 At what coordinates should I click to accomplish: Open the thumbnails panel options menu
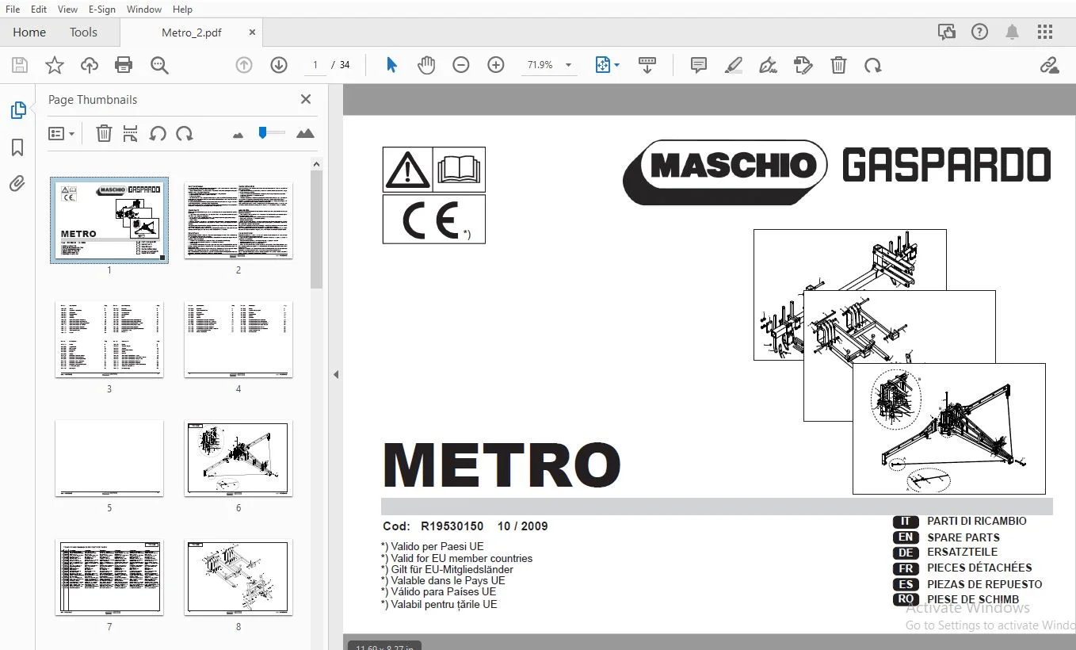click(x=61, y=134)
